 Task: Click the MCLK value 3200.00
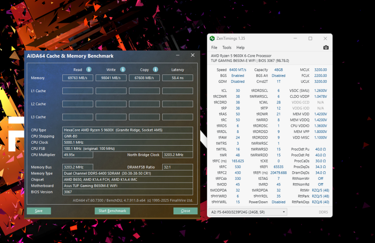[x=321, y=70]
